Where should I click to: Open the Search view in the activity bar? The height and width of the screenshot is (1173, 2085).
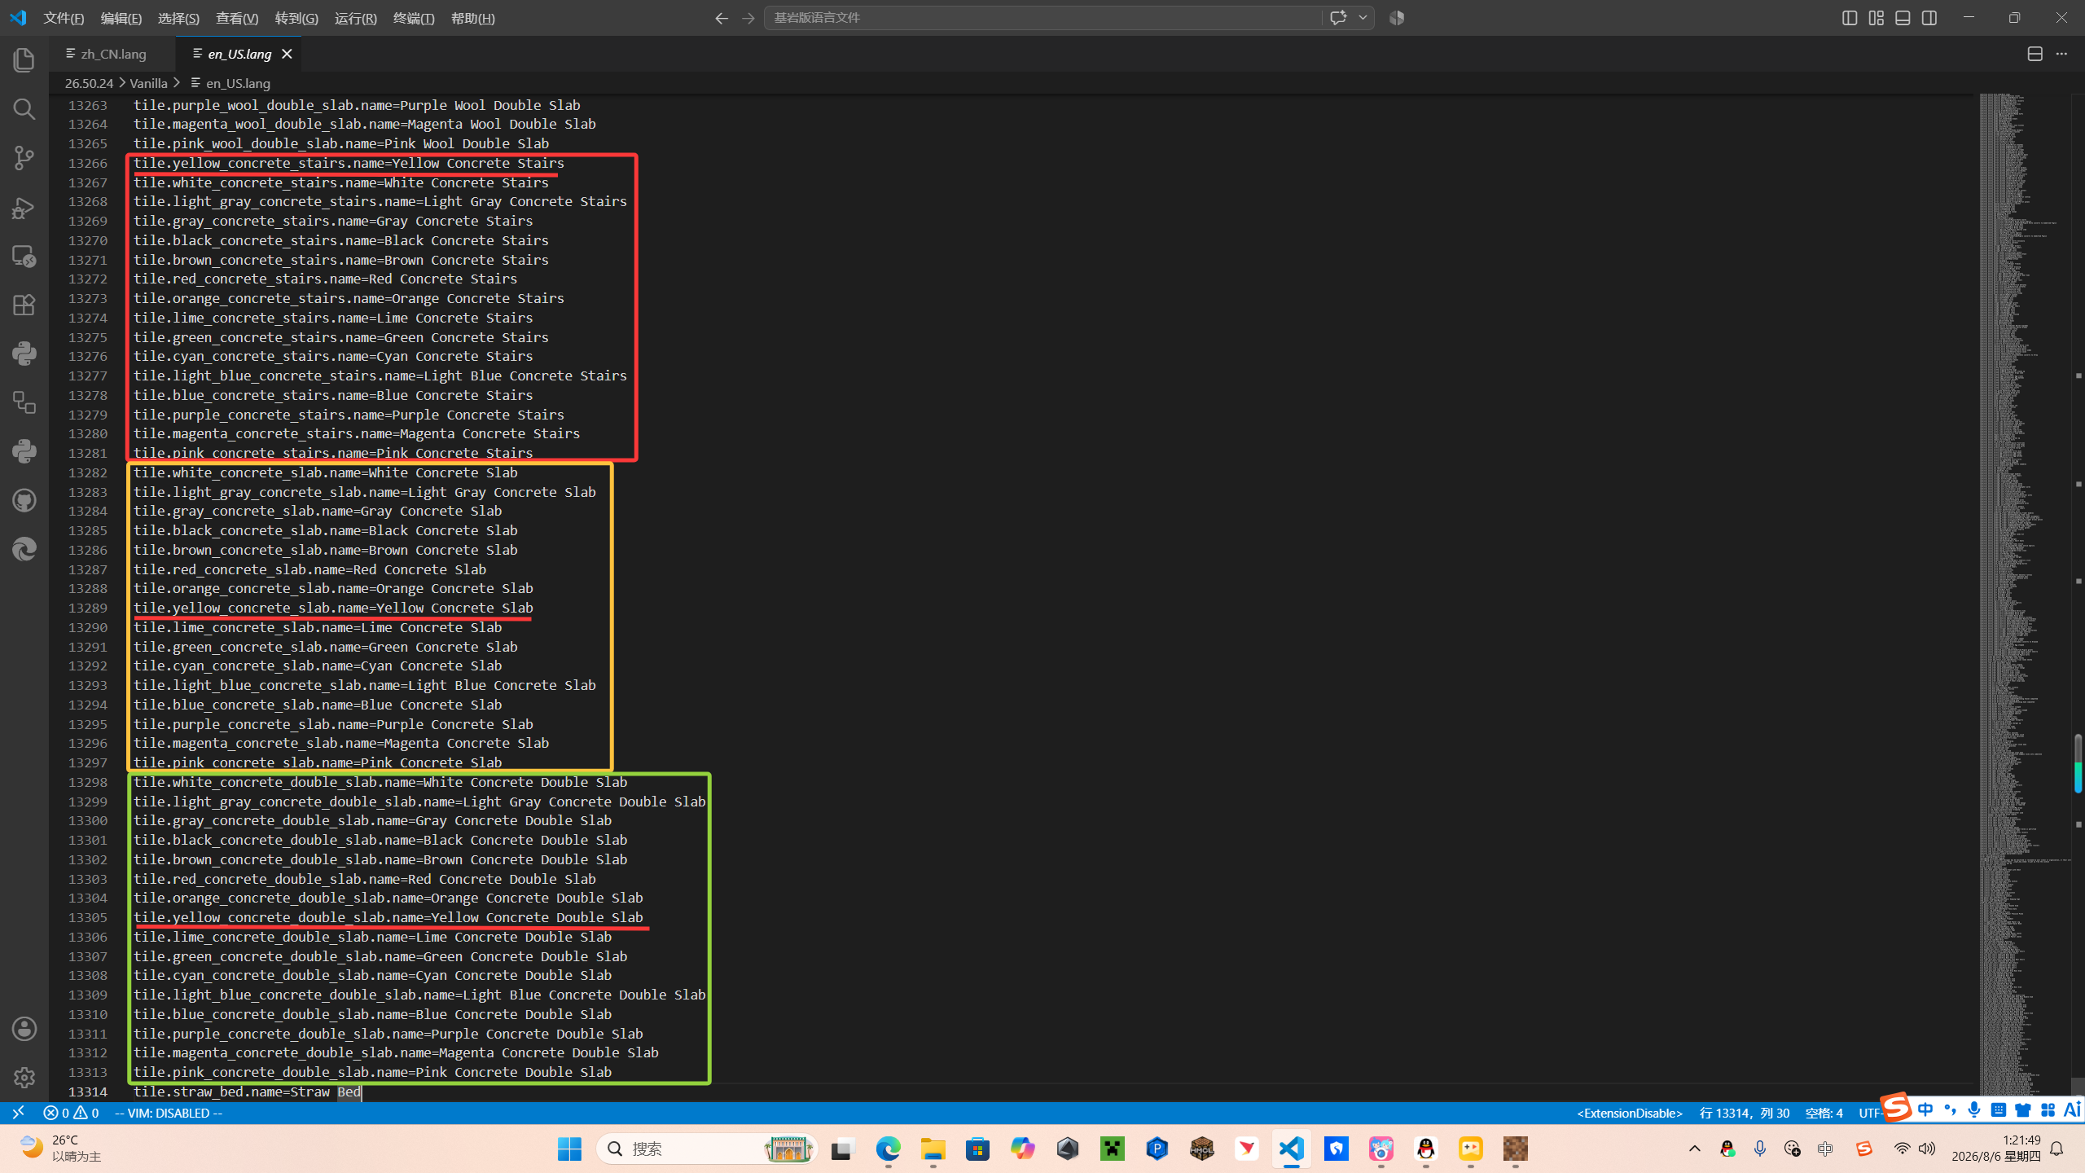tap(24, 109)
